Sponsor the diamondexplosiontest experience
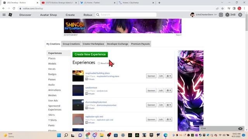Viewport: 248px width, 139px height. [x=151, y=105]
